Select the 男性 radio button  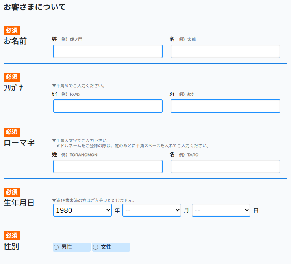coord(56,247)
